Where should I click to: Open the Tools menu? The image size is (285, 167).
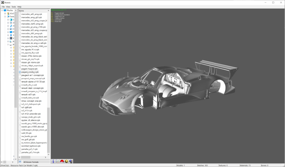[14, 7]
